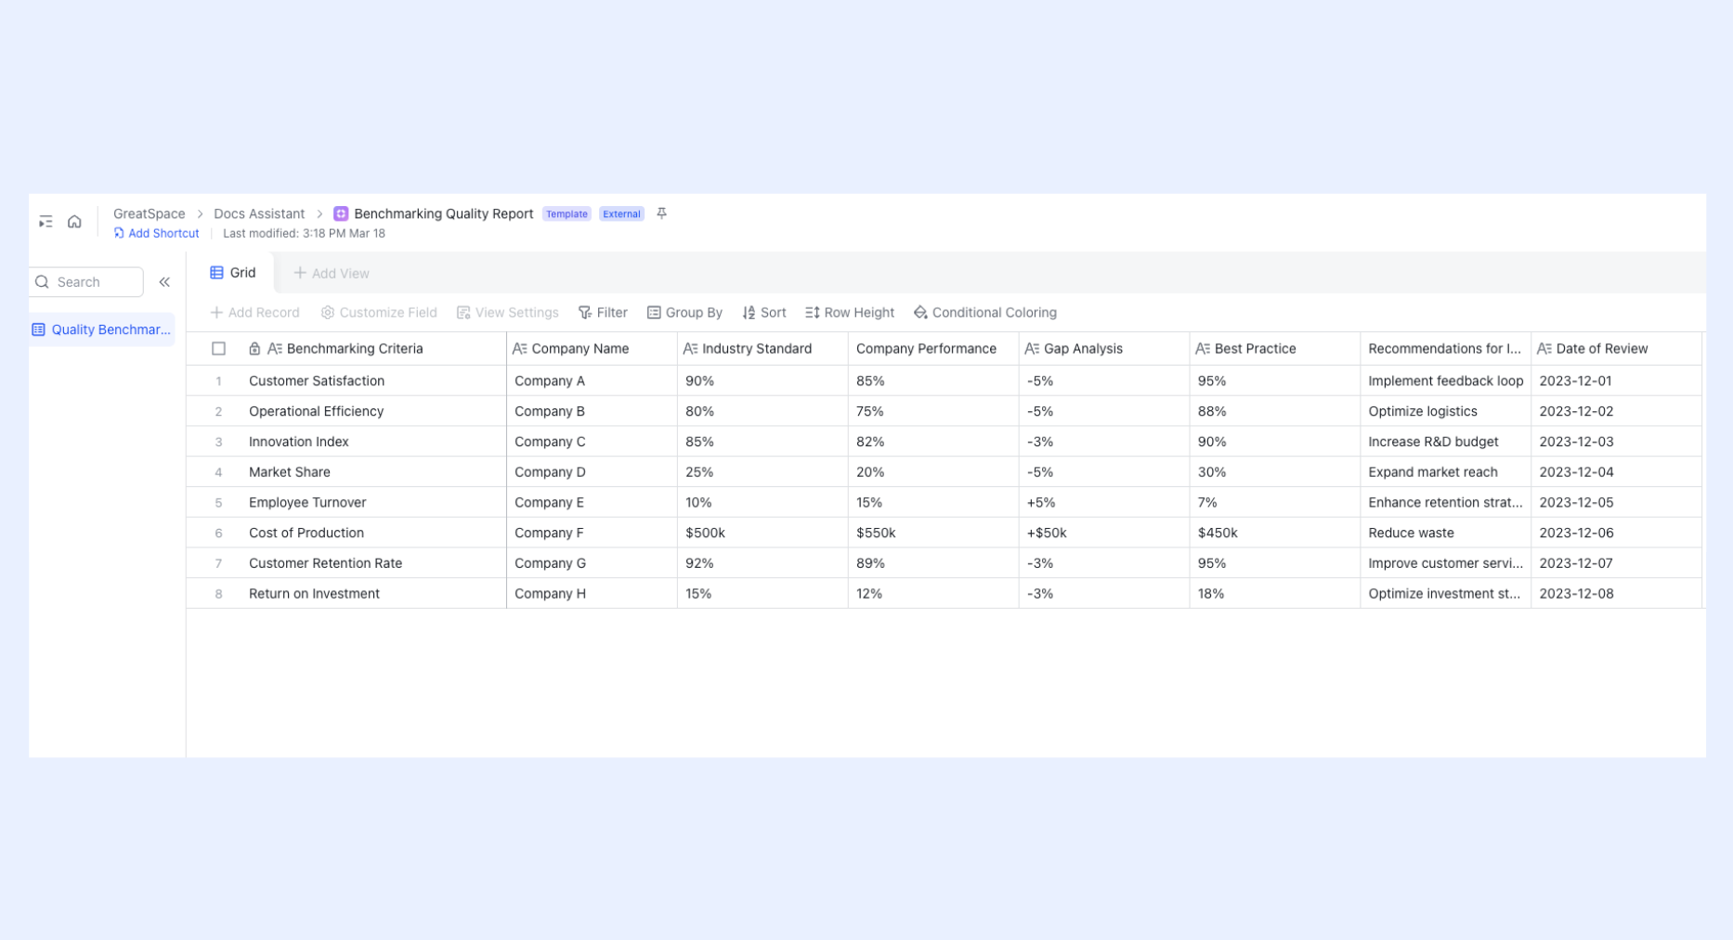This screenshot has height=940, width=1733.
Task: Add a new view
Action: [332, 273]
